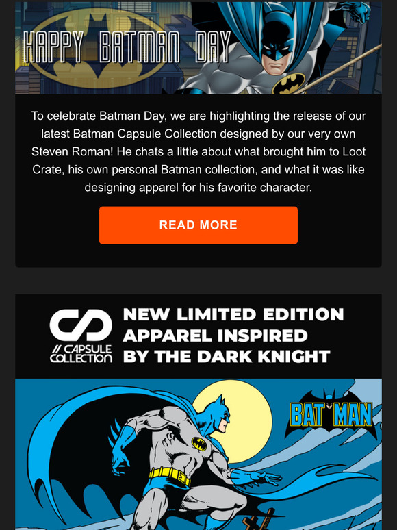Open the classic Batman moon artwork
Viewport: 397px width, 530px height.
[x=198, y=454]
